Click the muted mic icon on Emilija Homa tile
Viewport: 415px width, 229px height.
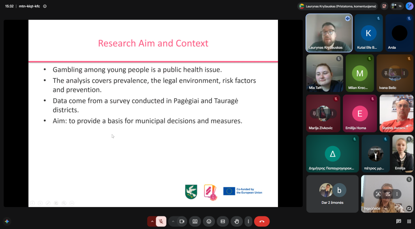(x=372, y=99)
